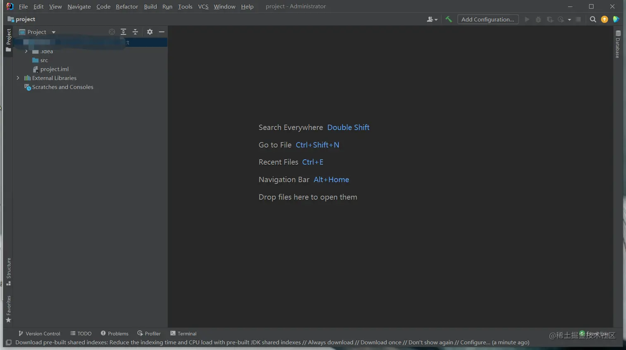Screen dimensions: 626x350
Task: Click the "Recent Files" hint text
Action: click(278, 162)
